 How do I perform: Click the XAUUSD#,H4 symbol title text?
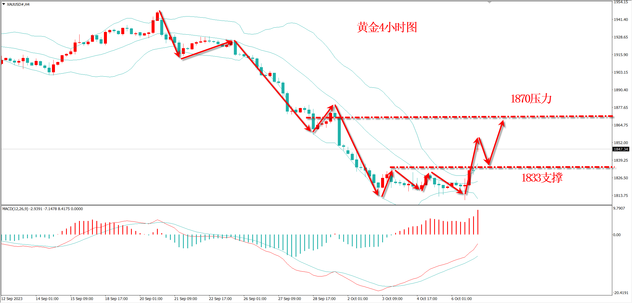point(18,4)
